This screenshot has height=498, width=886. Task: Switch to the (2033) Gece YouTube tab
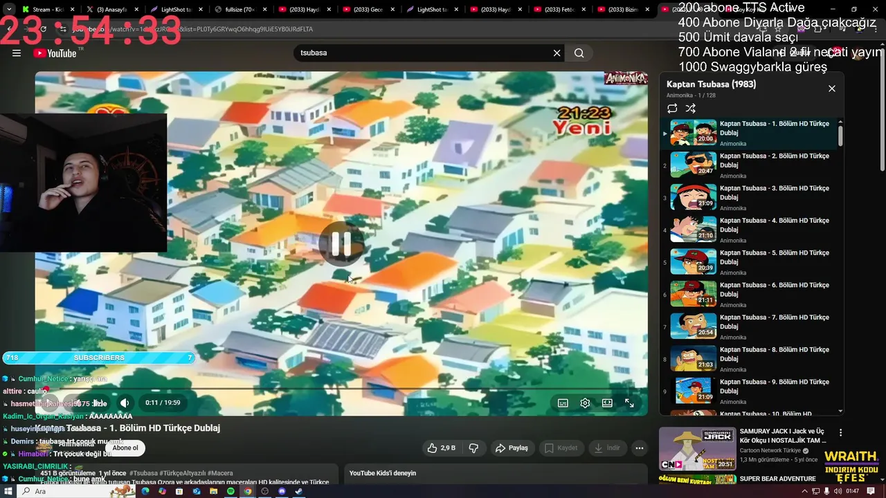tap(368, 10)
